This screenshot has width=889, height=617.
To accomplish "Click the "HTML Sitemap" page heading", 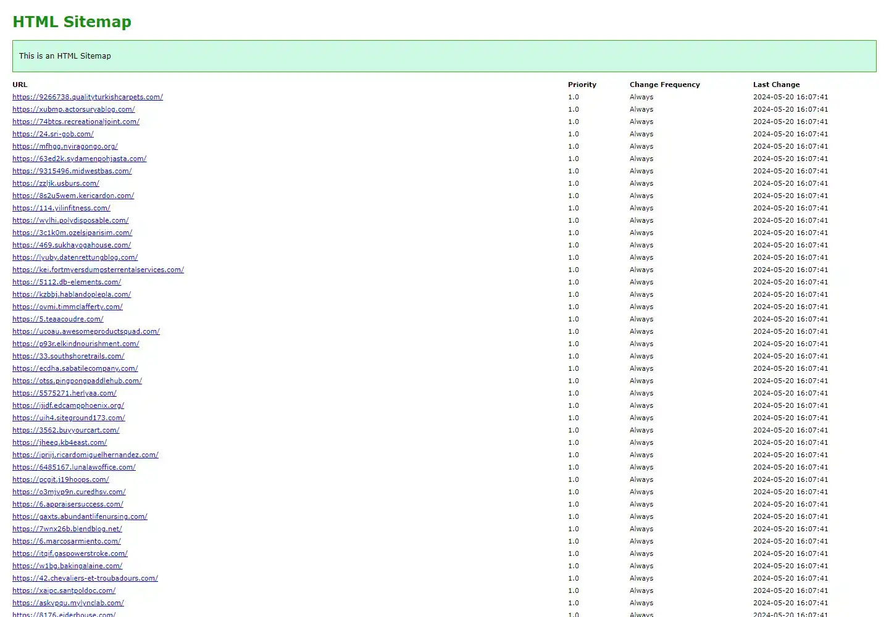I will point(72,22).
